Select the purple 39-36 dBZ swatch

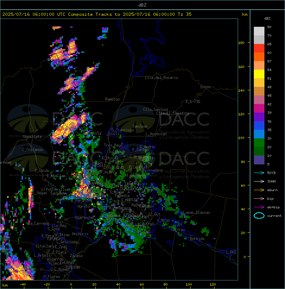[x=259, y=117]
